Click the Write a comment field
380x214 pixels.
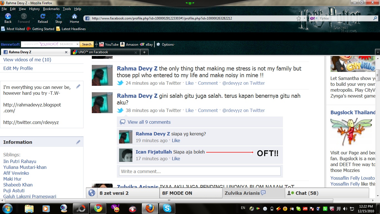click(x=200, y=171)
